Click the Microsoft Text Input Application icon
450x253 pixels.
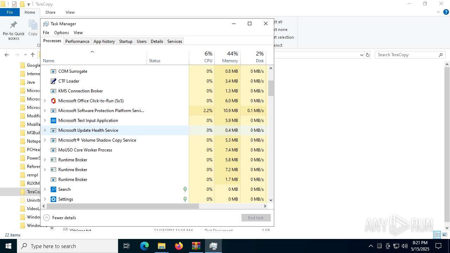(x=53, y=121)
